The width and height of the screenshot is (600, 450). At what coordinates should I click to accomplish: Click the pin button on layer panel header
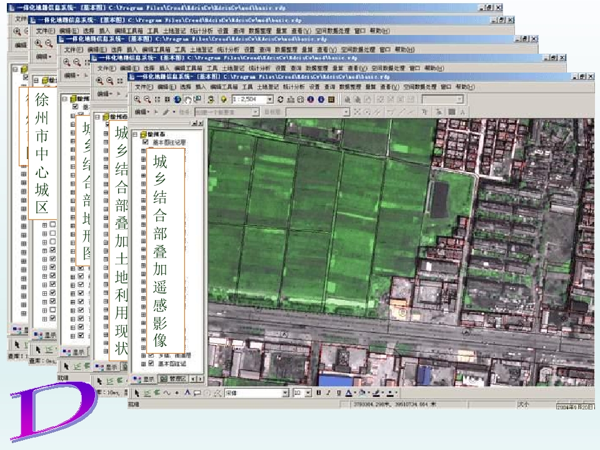194,123
